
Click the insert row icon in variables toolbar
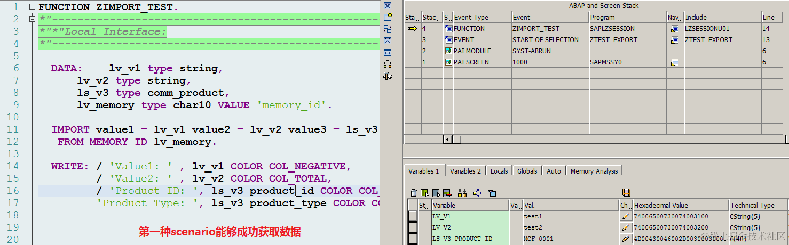[x=436, y=193]
